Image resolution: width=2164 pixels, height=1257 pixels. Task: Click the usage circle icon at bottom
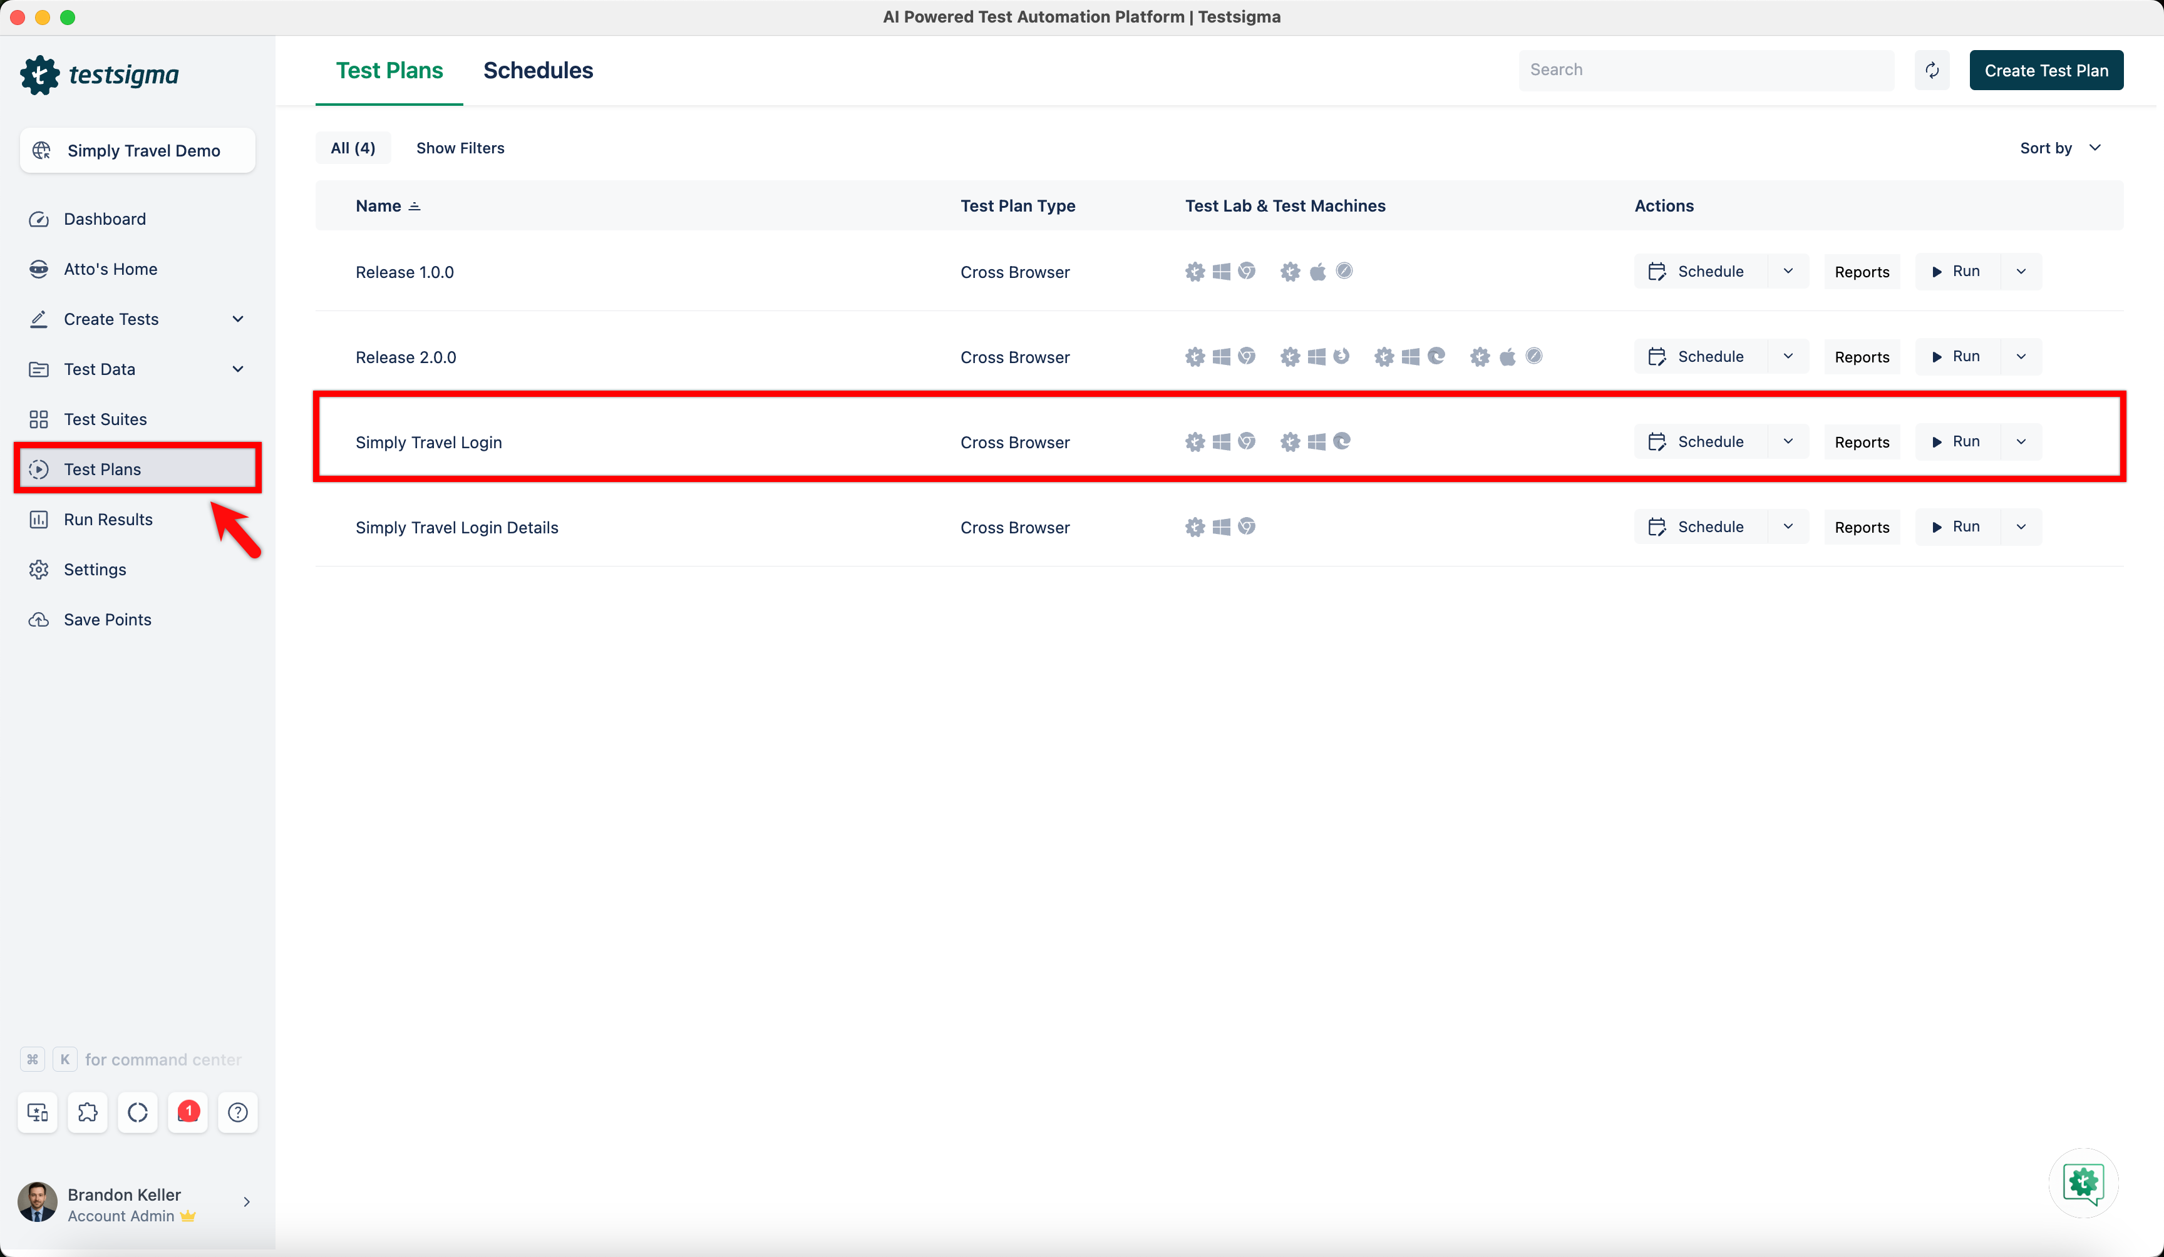137,1112
